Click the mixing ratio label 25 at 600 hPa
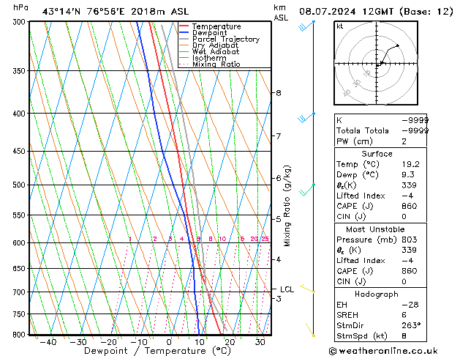This screenshot has width=460, height=356. 265,239
